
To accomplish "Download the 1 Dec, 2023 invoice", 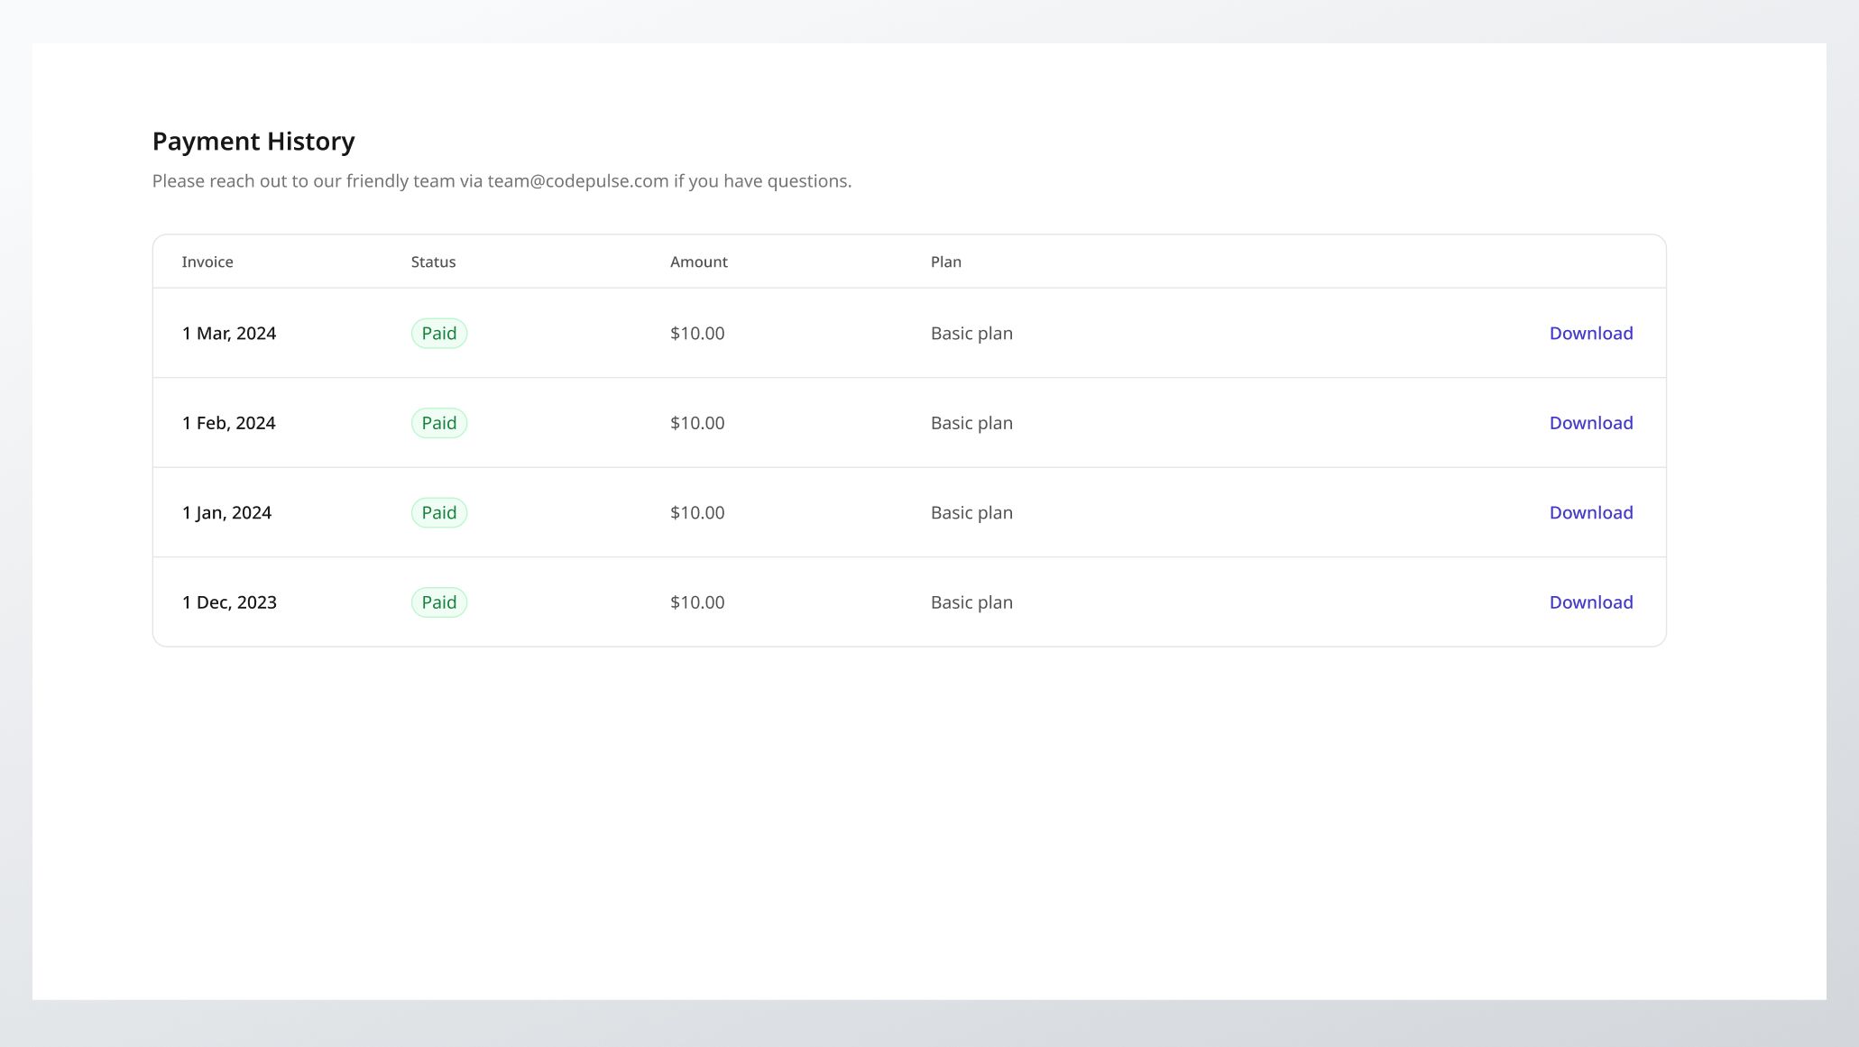I will tap(1591, 602).
